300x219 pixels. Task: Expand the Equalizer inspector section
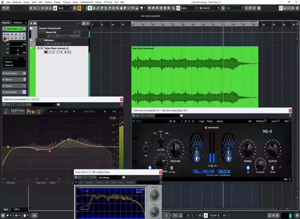click(14, 86)
